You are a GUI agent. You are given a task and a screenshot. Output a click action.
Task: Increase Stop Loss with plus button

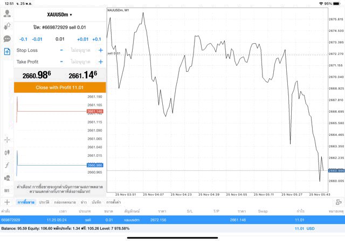(x=100, y=50)
